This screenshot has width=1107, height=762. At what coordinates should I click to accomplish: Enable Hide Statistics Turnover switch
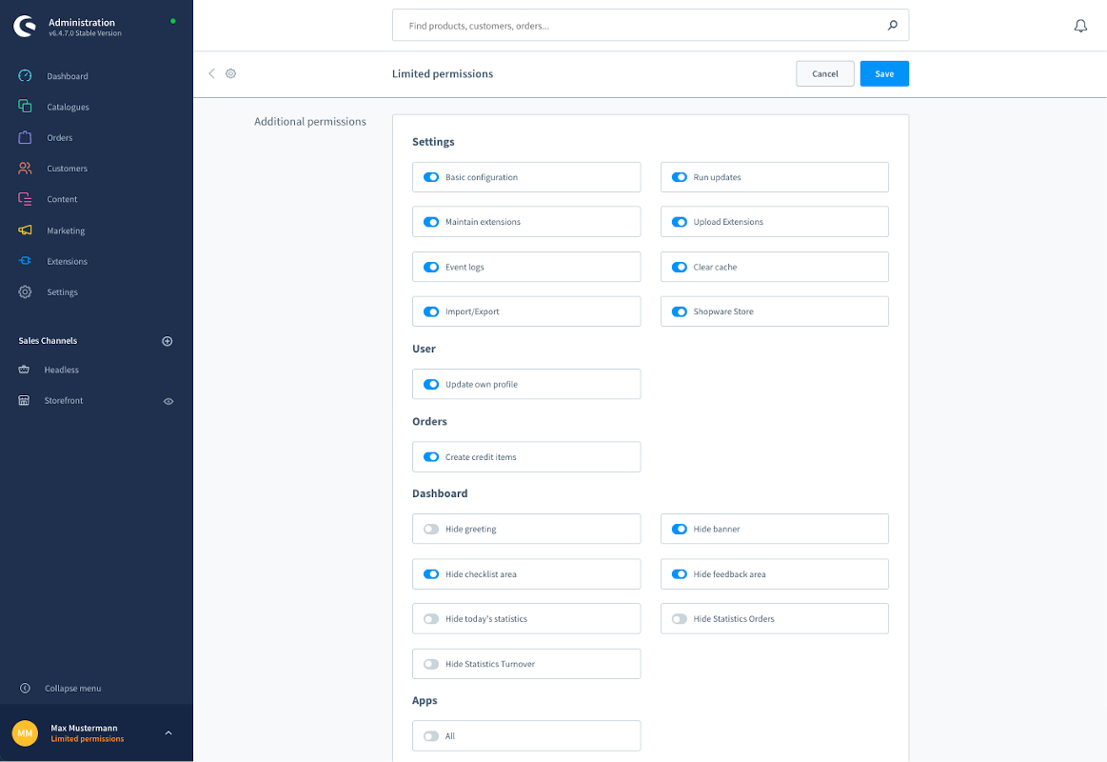[x=430, y=664]
